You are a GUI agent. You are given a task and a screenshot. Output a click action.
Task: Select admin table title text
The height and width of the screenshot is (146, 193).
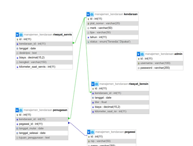click(178, 54)
